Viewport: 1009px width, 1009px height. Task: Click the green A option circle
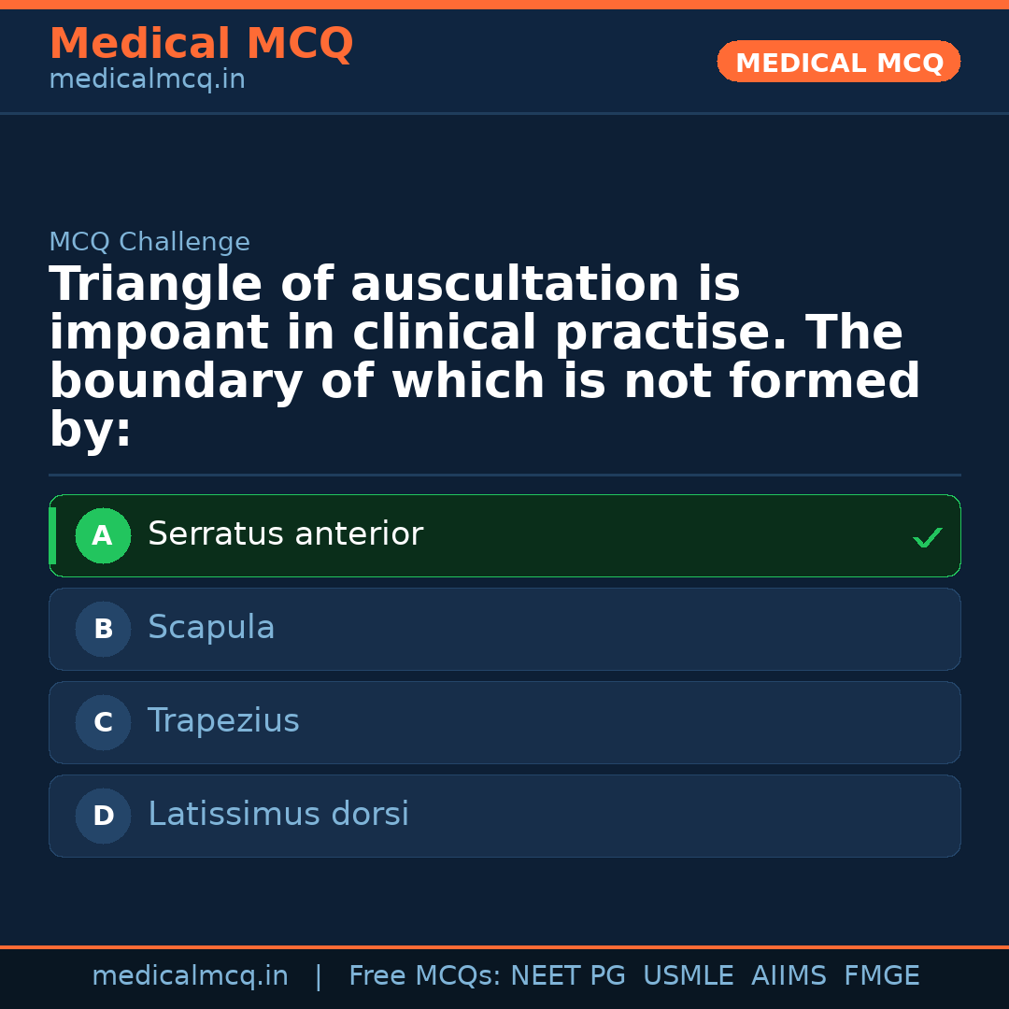click(x=103, y=536)
